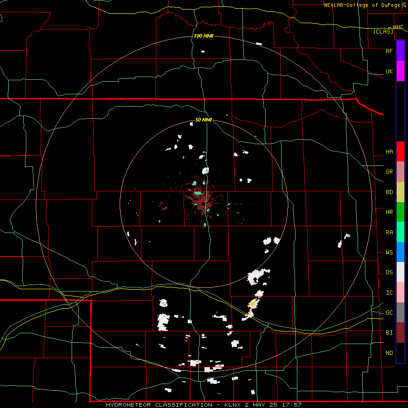Click the [CLAS] label
The height and width of the screenshot is (408, 408).
point(383,32)
